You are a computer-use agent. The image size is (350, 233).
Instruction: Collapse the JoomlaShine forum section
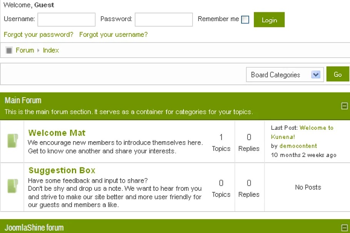(344, 228)
